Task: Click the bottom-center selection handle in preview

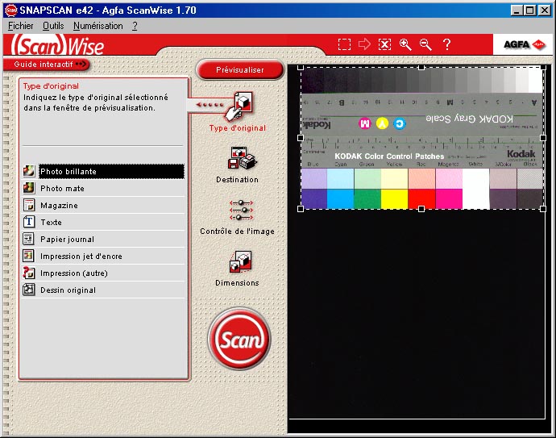Action: pyautogui.click(x=421, y=209)
